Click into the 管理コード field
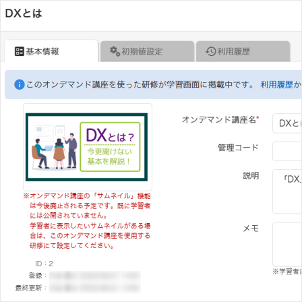The image size is (302, 302). [287, 151]
